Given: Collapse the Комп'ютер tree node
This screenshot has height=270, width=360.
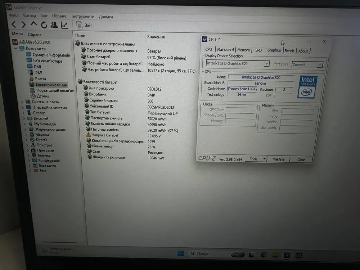Looking at the screenshot, I should [x=16, y=49].
